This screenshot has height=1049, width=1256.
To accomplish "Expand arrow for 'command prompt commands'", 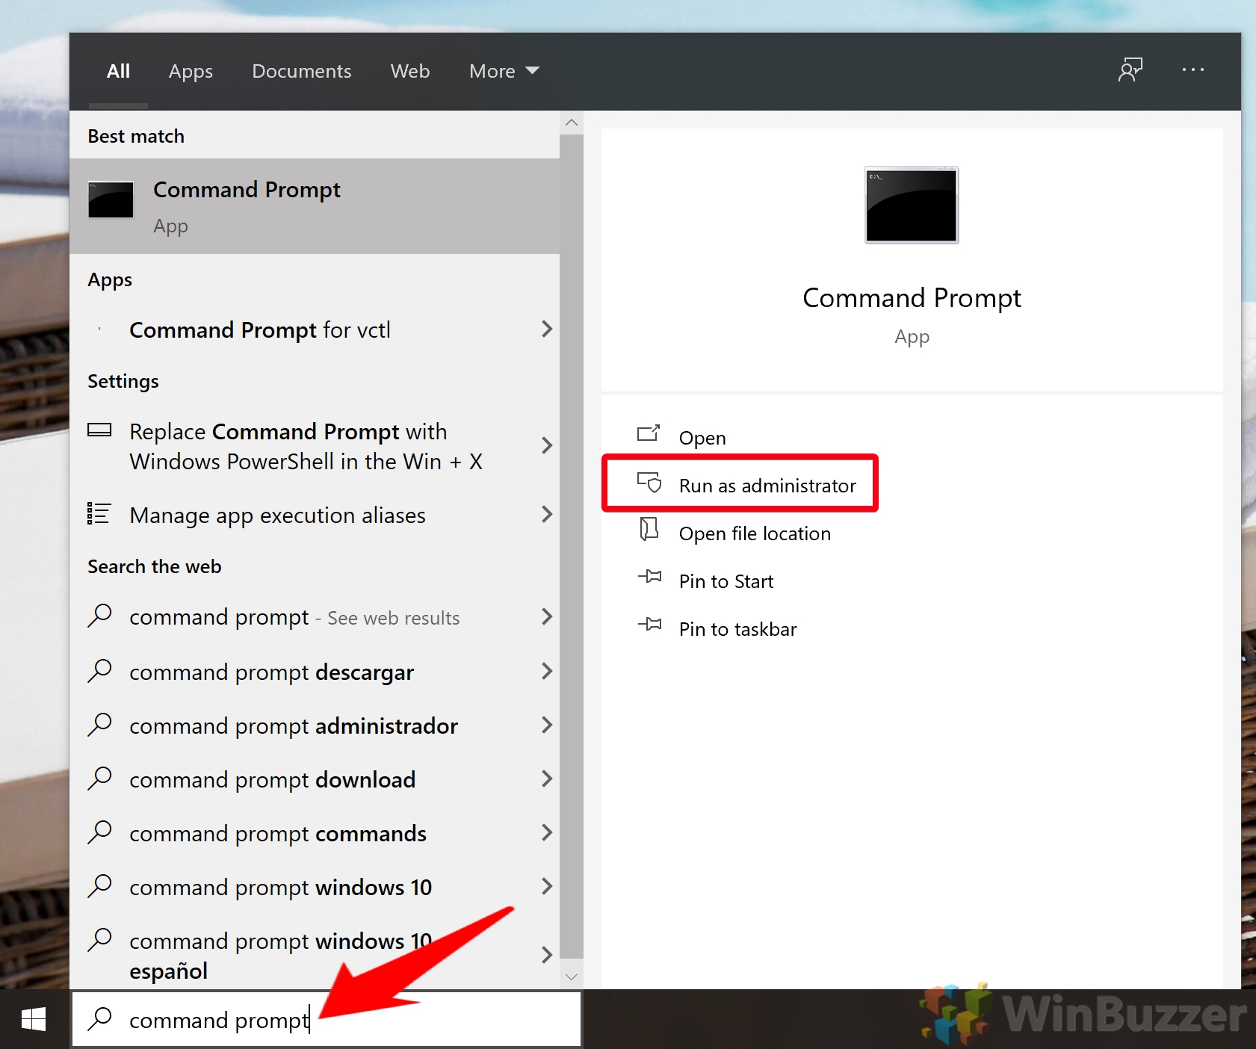I will [x=547, y=832].
